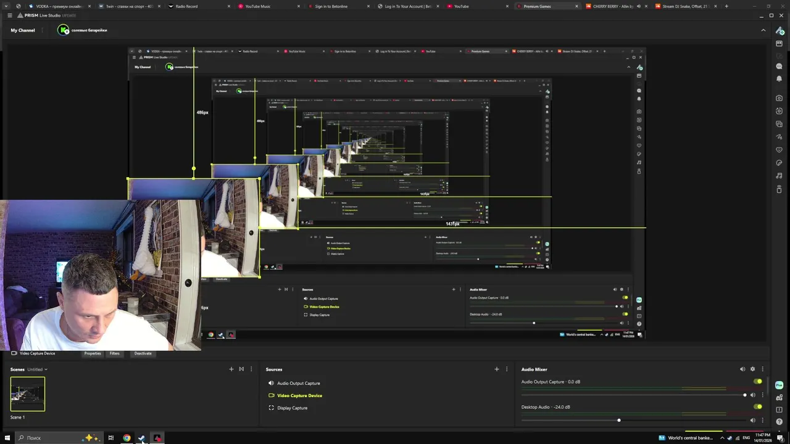Open the alert exclamation icon in sidebar

click(779, 409)
